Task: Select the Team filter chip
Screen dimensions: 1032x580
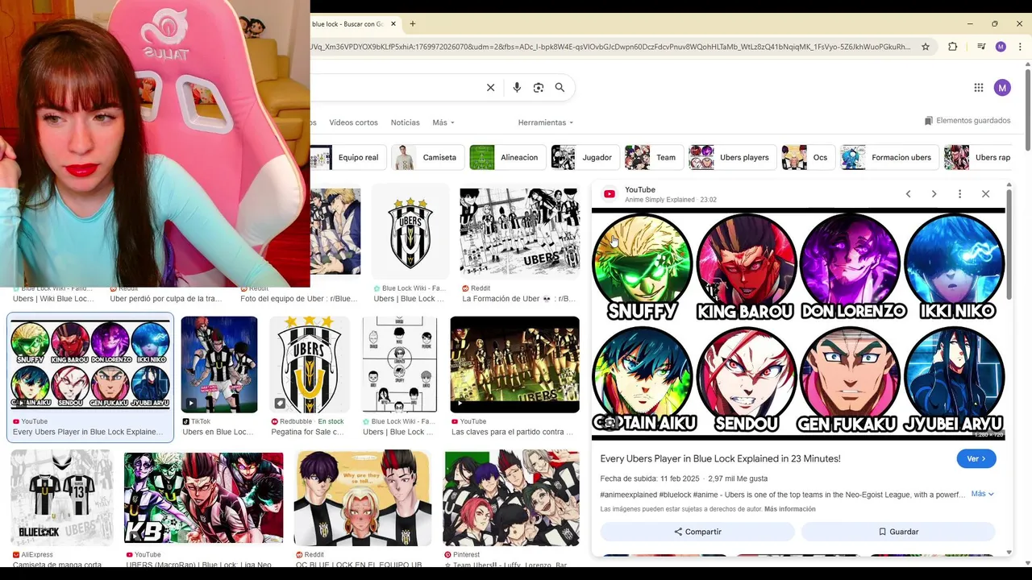Action: (654, 158)
